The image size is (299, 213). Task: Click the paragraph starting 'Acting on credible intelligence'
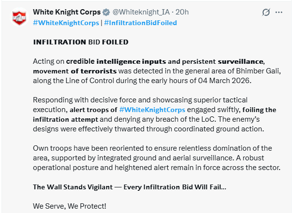coord(155,71)
